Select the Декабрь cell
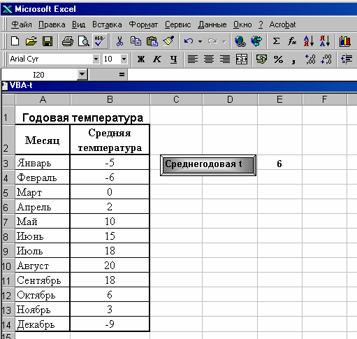Viewport: 357px width, 339px height. pyautogui.click(x=43, y=324)
